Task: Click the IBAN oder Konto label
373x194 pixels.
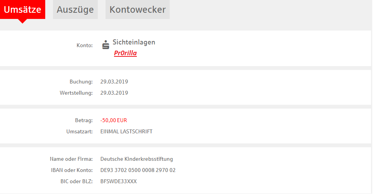Action: [x=72, y=170]
